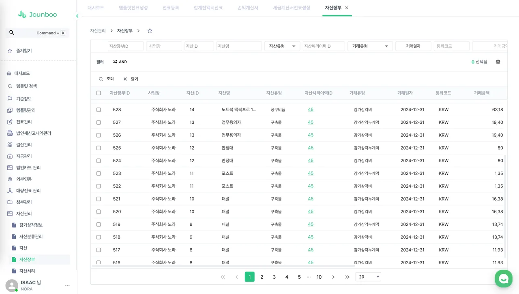Click the 조회 search button

tap(106, 79)
